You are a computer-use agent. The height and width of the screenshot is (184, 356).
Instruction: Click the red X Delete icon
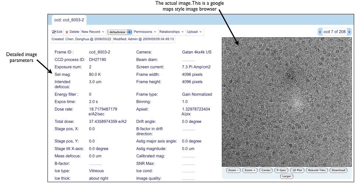67,32
